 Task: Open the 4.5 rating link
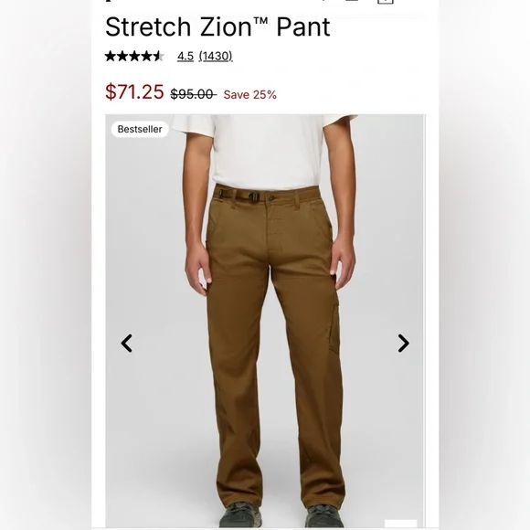185,56
